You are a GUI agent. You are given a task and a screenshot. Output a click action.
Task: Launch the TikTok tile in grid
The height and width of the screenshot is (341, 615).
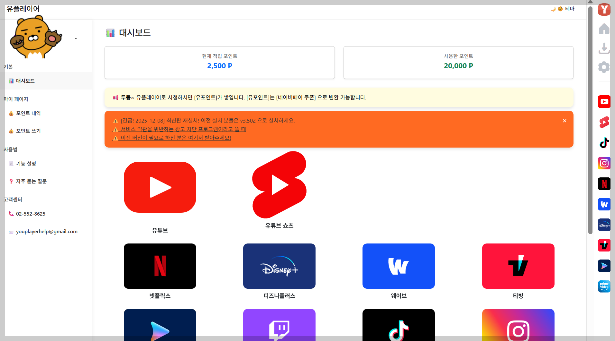tap(399, 325)
